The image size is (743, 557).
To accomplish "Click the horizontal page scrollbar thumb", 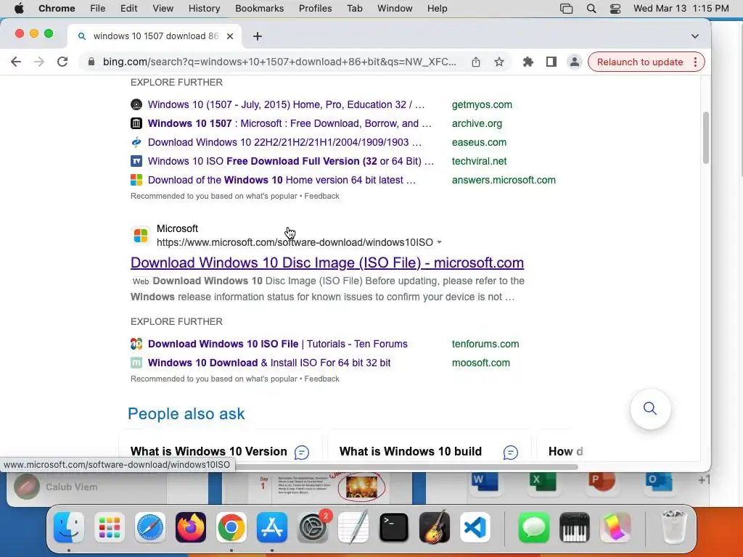I will pyautogui.click(x=405, y=466).
